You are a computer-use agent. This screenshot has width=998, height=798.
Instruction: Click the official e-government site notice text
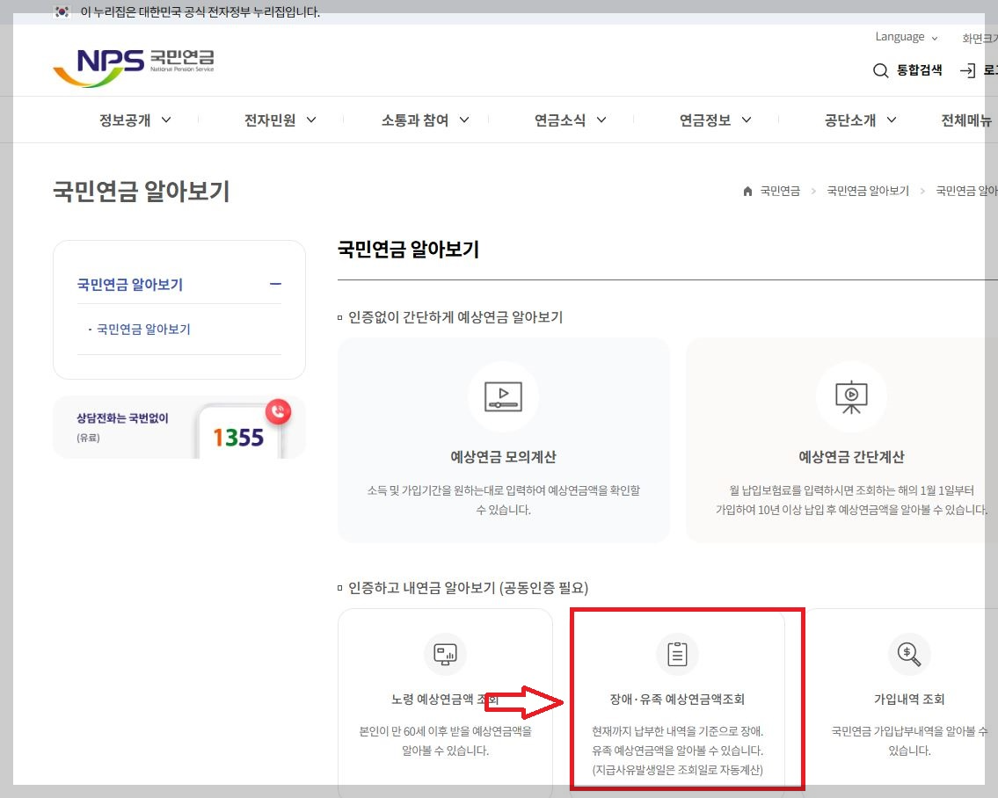click(200, 11)
